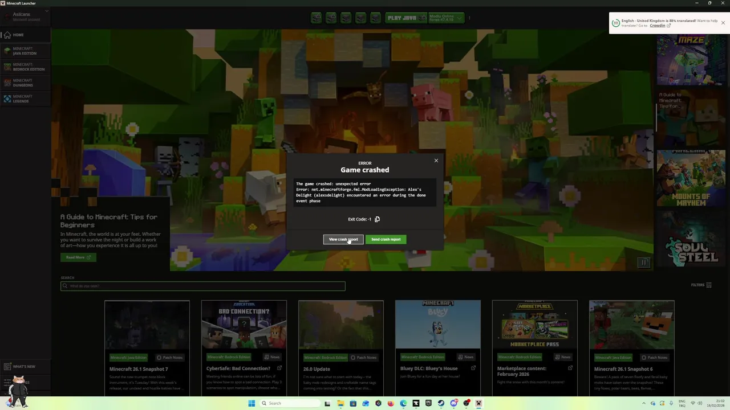Click the taskbar Search box
This screenshot has height=410, width=730.
[x=290, y=403]
